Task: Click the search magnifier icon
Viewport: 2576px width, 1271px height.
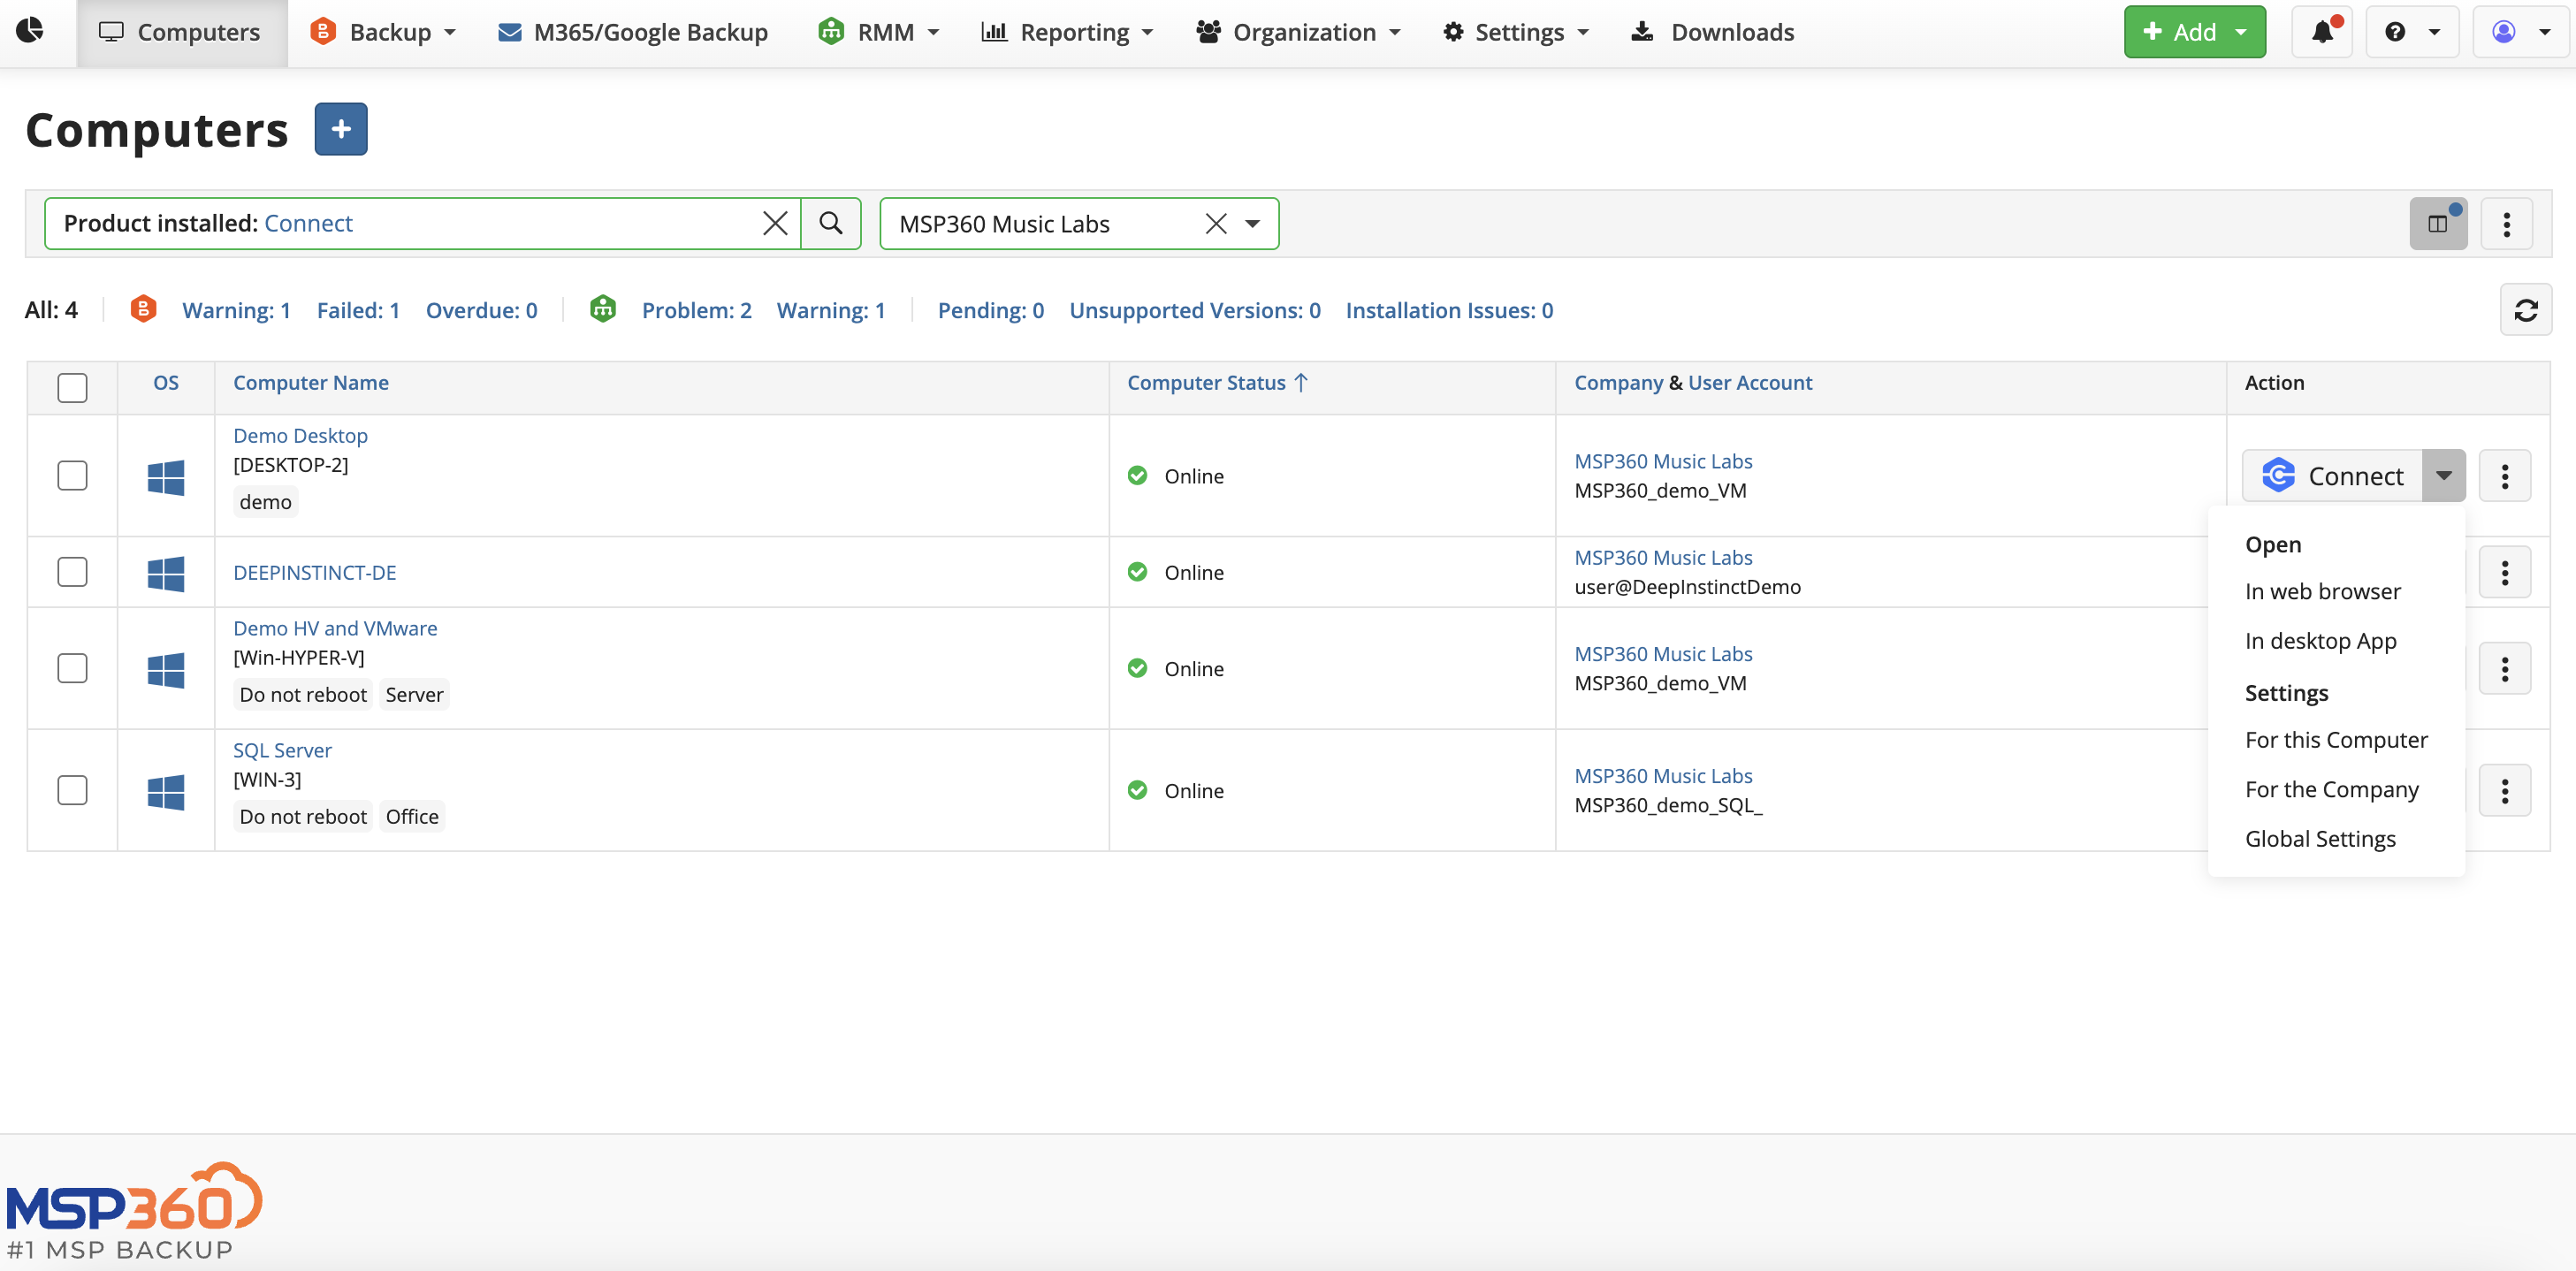Action: pos(831,223)
